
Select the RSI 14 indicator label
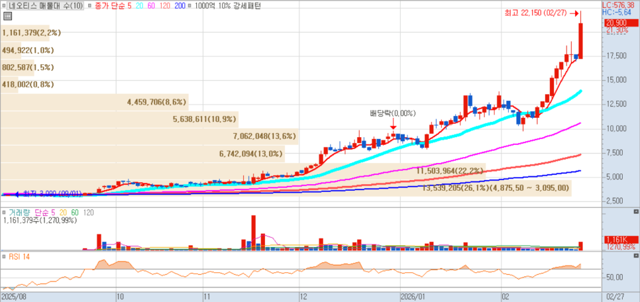pos(19,257)
